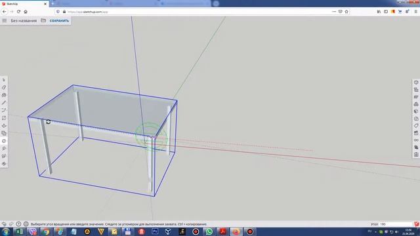
Task: Open Chrome from the taskbar
Action: tap(47, 231)
